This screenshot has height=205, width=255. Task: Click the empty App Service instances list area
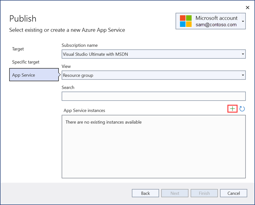[x=154, y=152]
